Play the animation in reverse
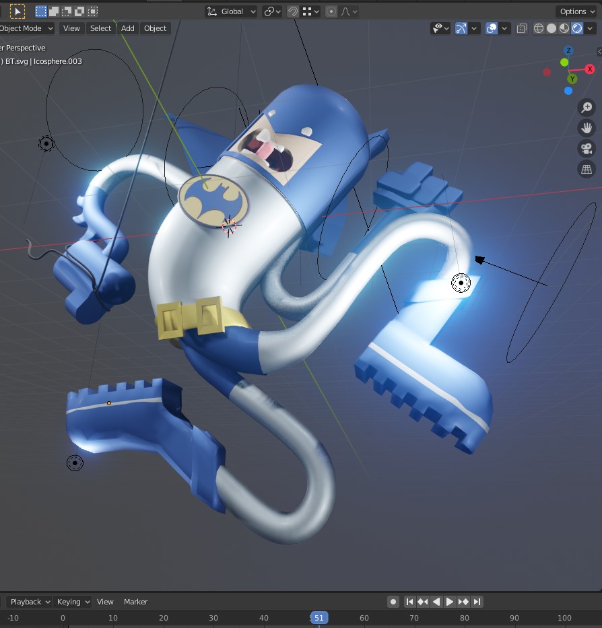The width and height of the screenshot is (602, 628). point(436,602)
